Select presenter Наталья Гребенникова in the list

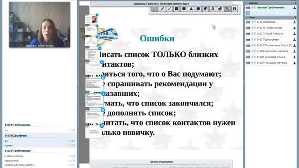(x=271, y=7)
